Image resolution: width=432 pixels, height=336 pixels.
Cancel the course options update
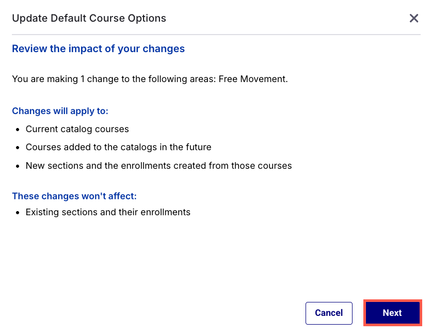click(x=329, y=313)
